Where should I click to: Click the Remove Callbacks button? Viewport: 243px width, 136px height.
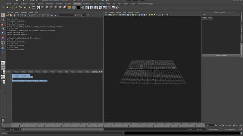(221, 56)
